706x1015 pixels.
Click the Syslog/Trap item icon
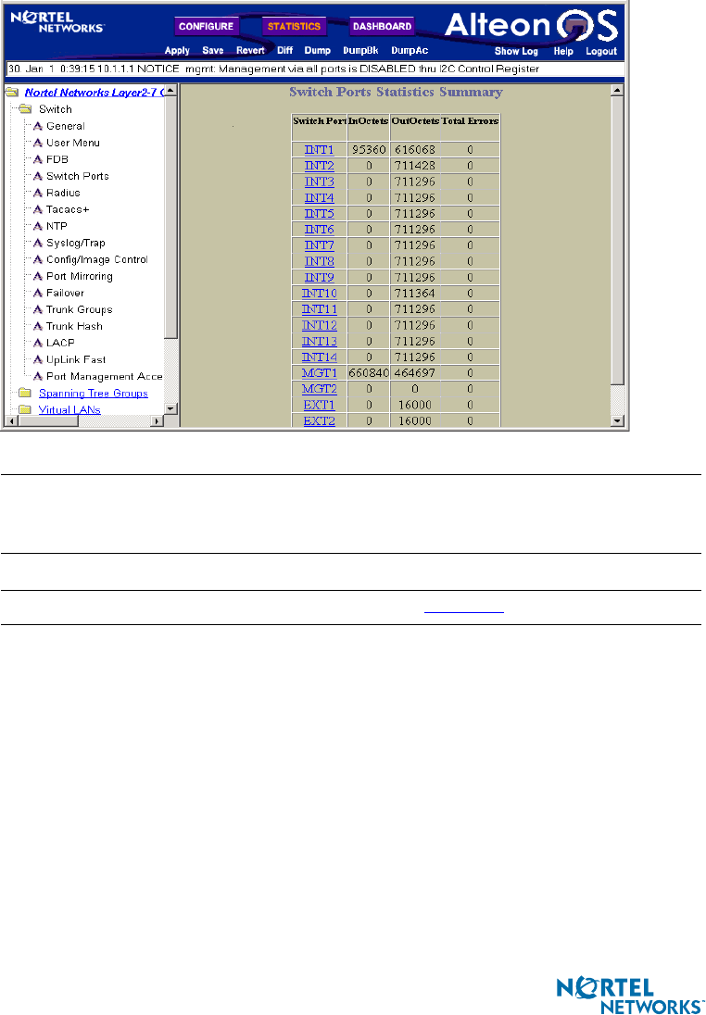[x=38, y=243]
